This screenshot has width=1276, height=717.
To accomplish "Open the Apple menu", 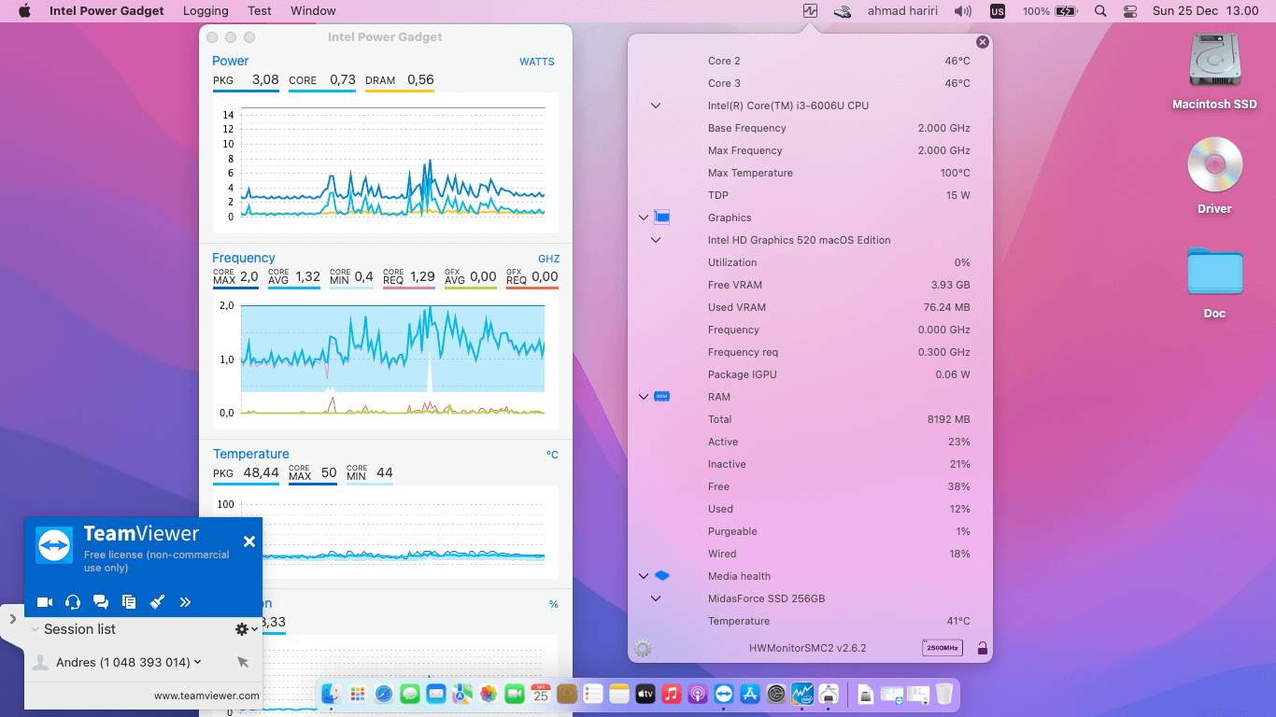I will tap(25, 11).
